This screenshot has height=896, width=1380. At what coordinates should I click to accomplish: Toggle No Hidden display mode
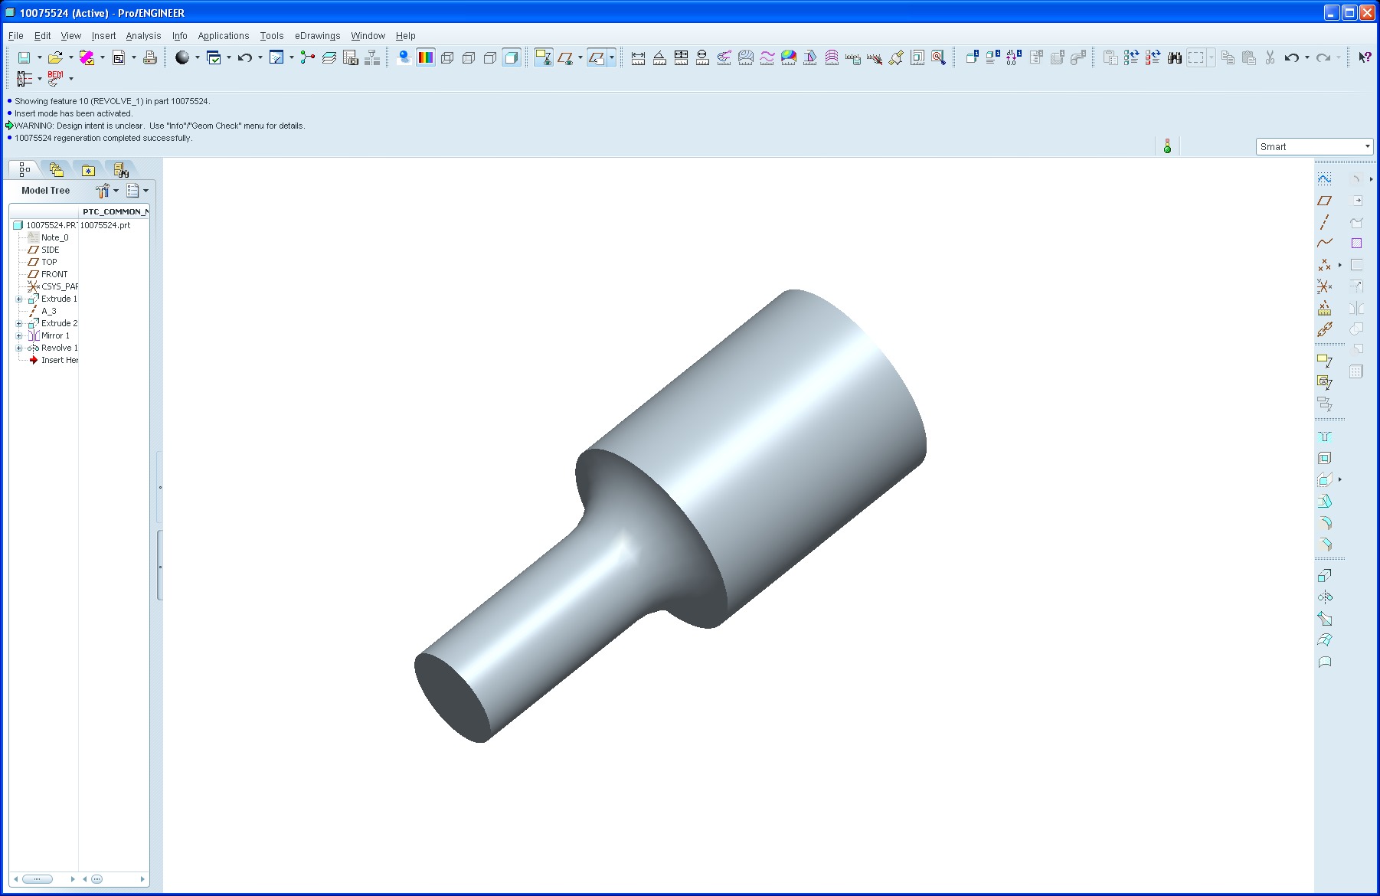point(490,57)
